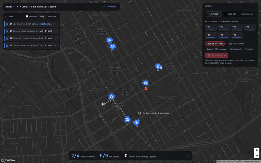Pick vehicle A3 in the Judge panel
The height and width of the screenshot is (163, 261).
tap(237, 27)
